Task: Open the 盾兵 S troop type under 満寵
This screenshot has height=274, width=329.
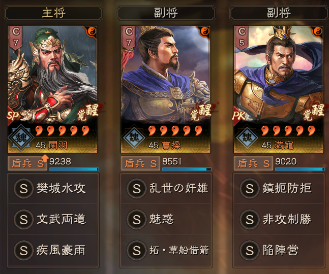Action: pos(253,163)
